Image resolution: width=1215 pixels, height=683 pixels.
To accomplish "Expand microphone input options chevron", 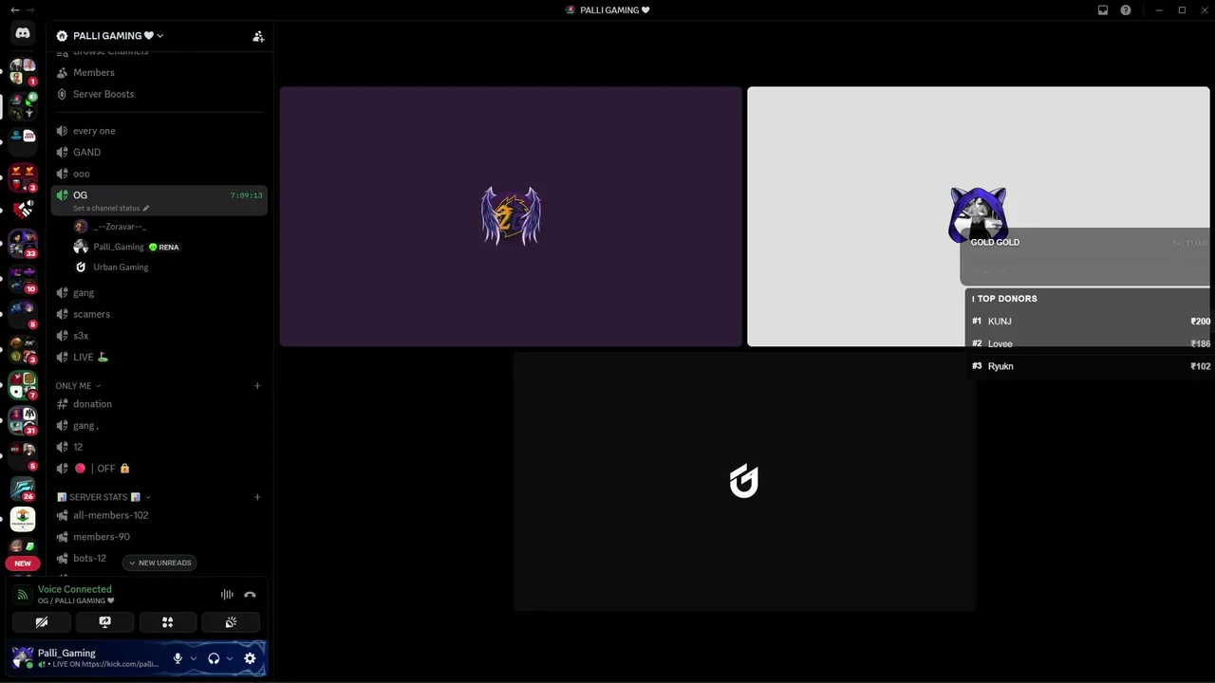I will 194,658.
